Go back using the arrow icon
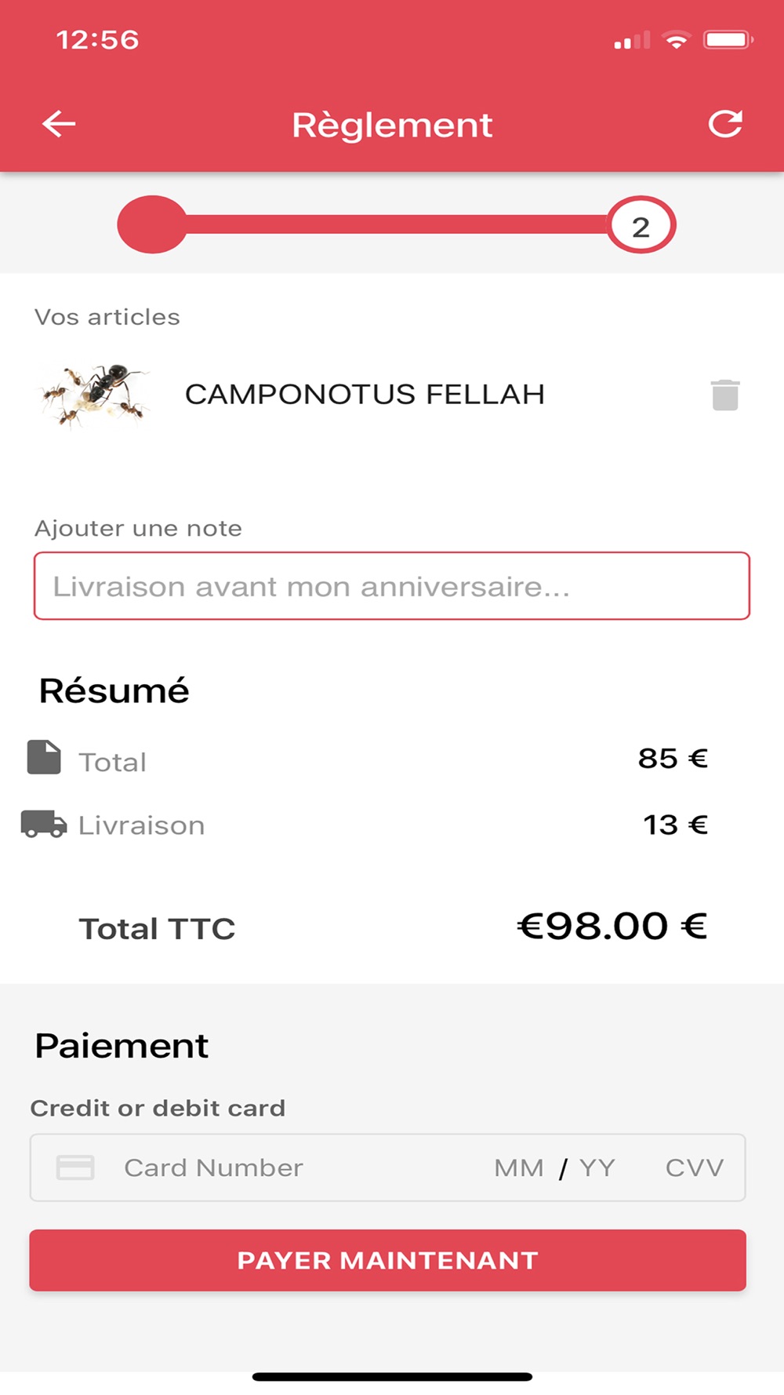The height and width of the screenshot is (1395, 784). coord(59,124)
